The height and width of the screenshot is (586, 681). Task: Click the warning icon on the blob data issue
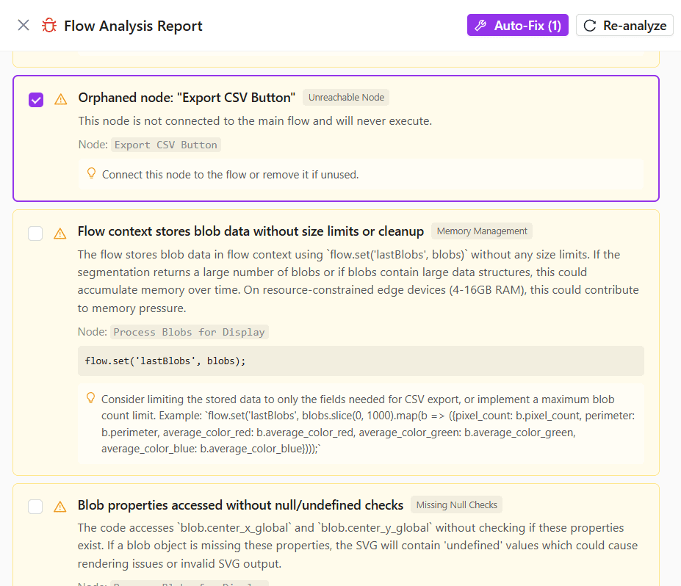click(60, 234)
